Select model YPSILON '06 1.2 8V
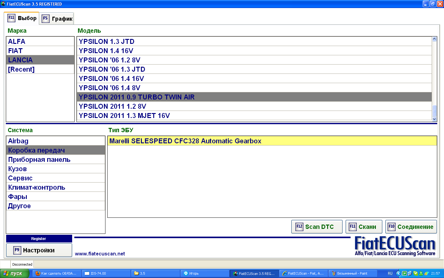This screenshot has width=444, height=278. 254,60
